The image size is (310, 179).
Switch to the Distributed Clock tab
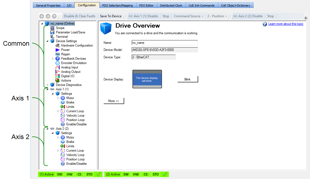pyautogui.click(x=171, y=5)
